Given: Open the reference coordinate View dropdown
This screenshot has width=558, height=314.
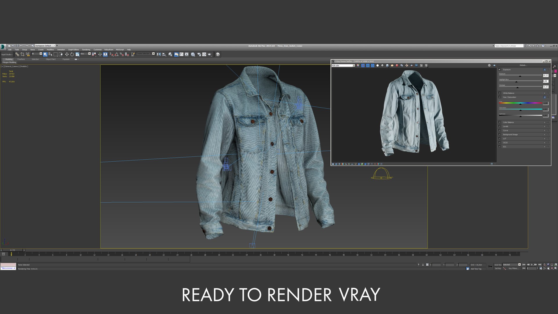Looking at the screenshot, I should point(85,54).
